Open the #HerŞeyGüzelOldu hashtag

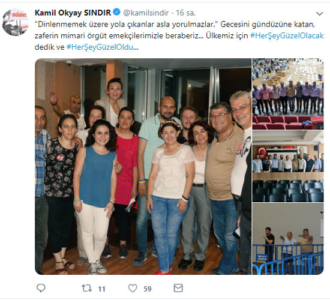(x=100, y=47)
